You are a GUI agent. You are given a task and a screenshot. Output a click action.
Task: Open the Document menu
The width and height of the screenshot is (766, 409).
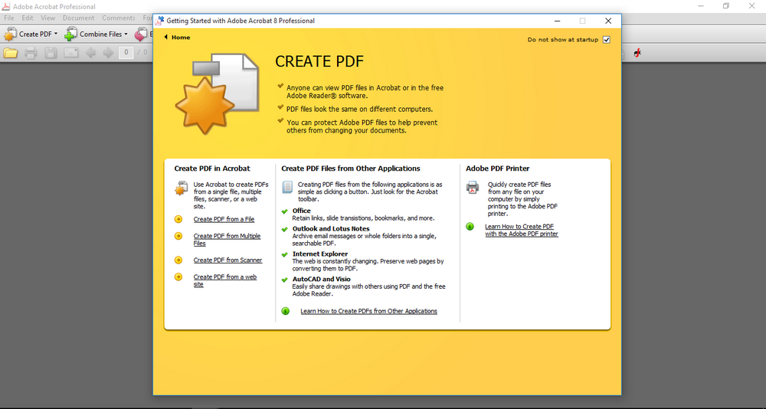(78, 18)
